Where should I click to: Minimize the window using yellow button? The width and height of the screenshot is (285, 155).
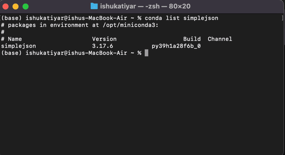point(16,6)
